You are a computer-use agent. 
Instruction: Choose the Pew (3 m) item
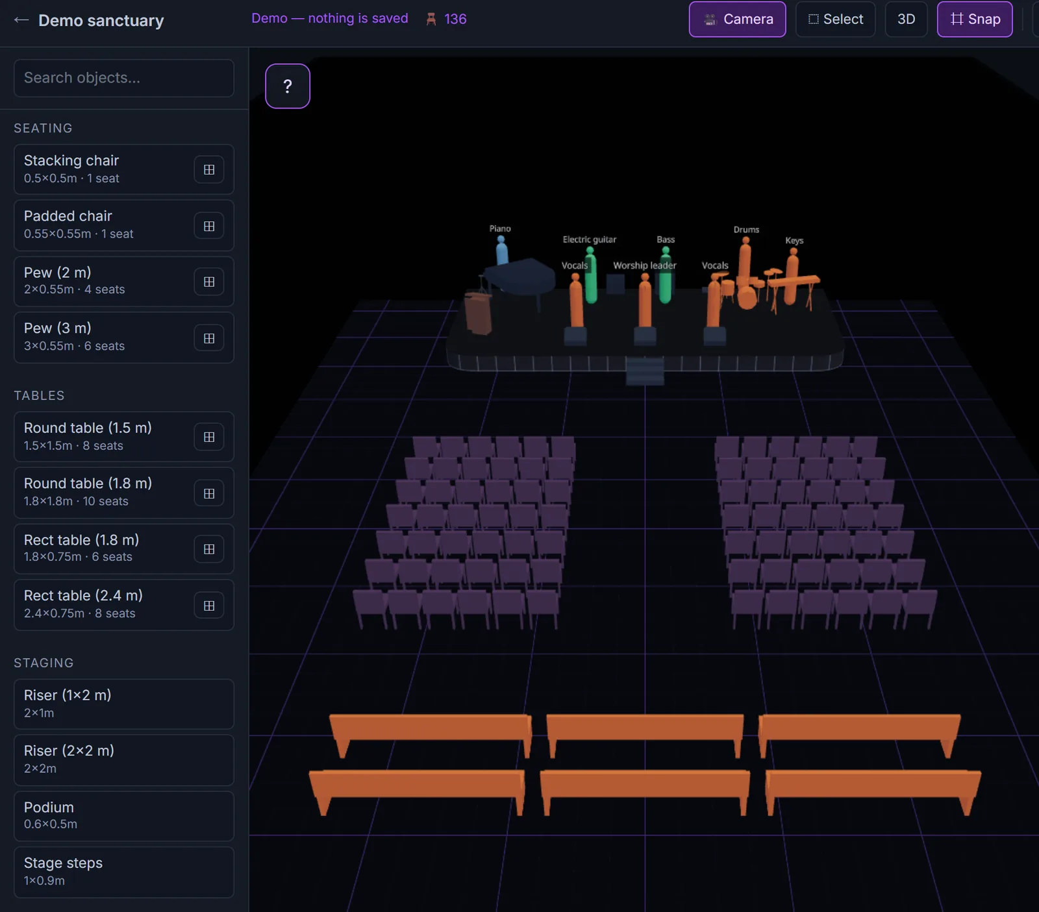tap(124, 338)
